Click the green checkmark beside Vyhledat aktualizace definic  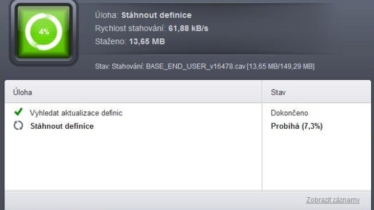(x=18, y=111)
